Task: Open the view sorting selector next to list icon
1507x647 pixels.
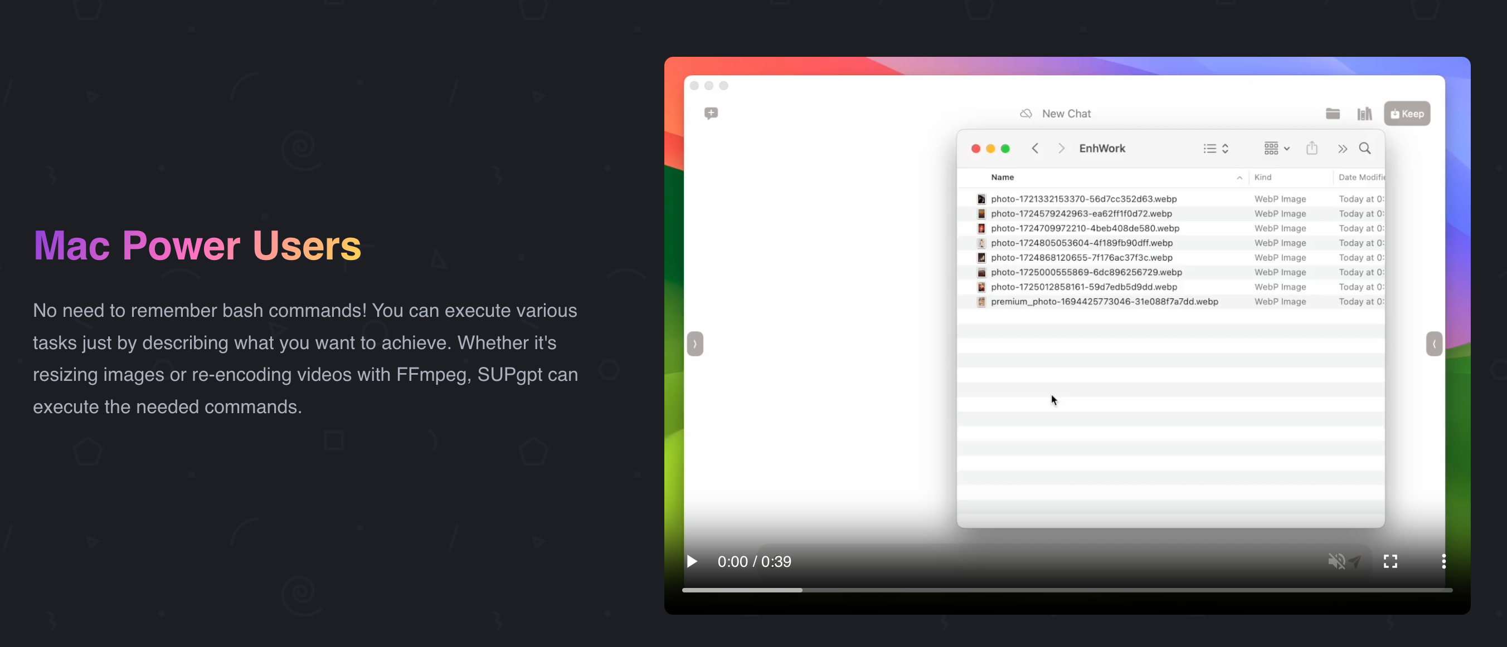Action: 1226,148
